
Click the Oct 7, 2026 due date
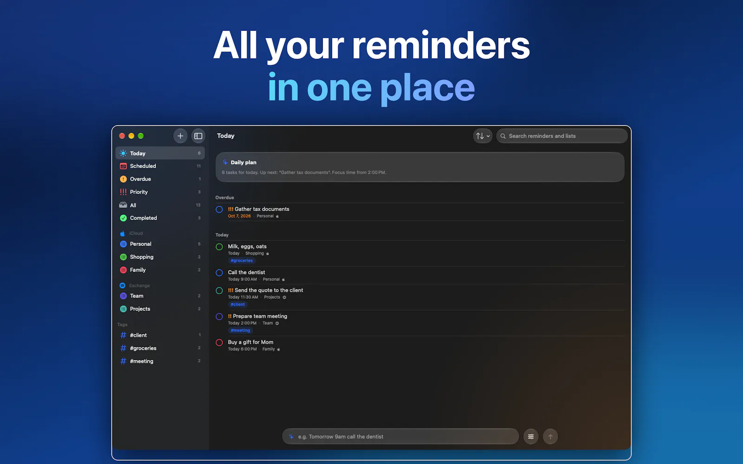[239, 216]
